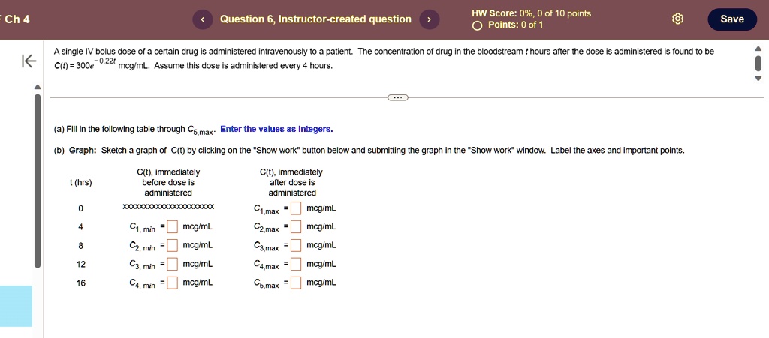Click the Ch 4 chapter label
Viewport: 769px width, 338px height.
pos(17,19)
